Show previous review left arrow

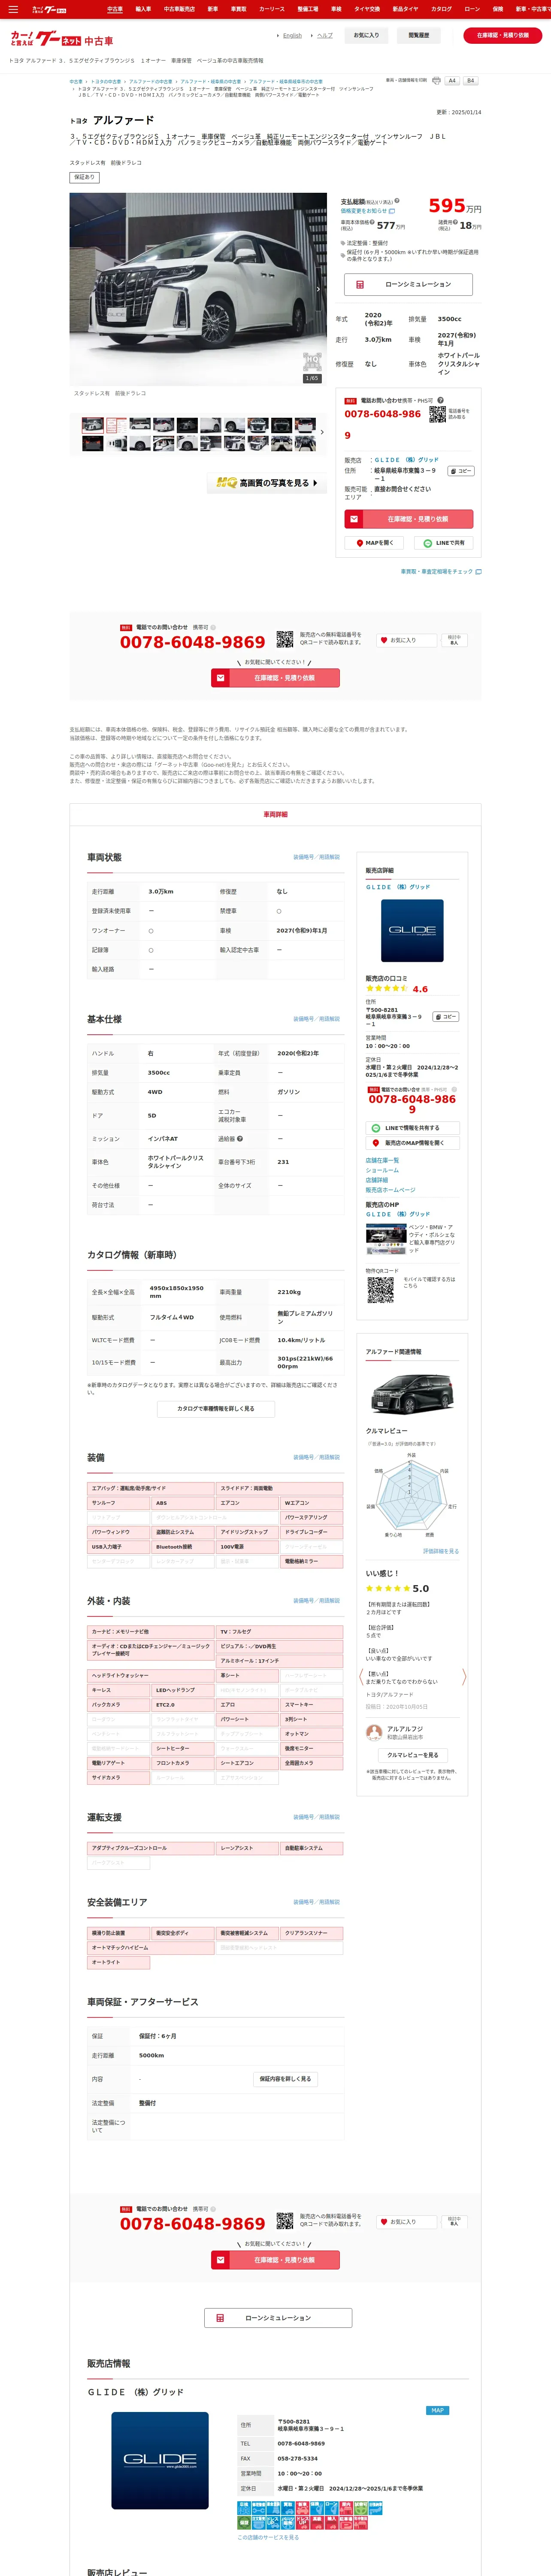(360, 1676)
